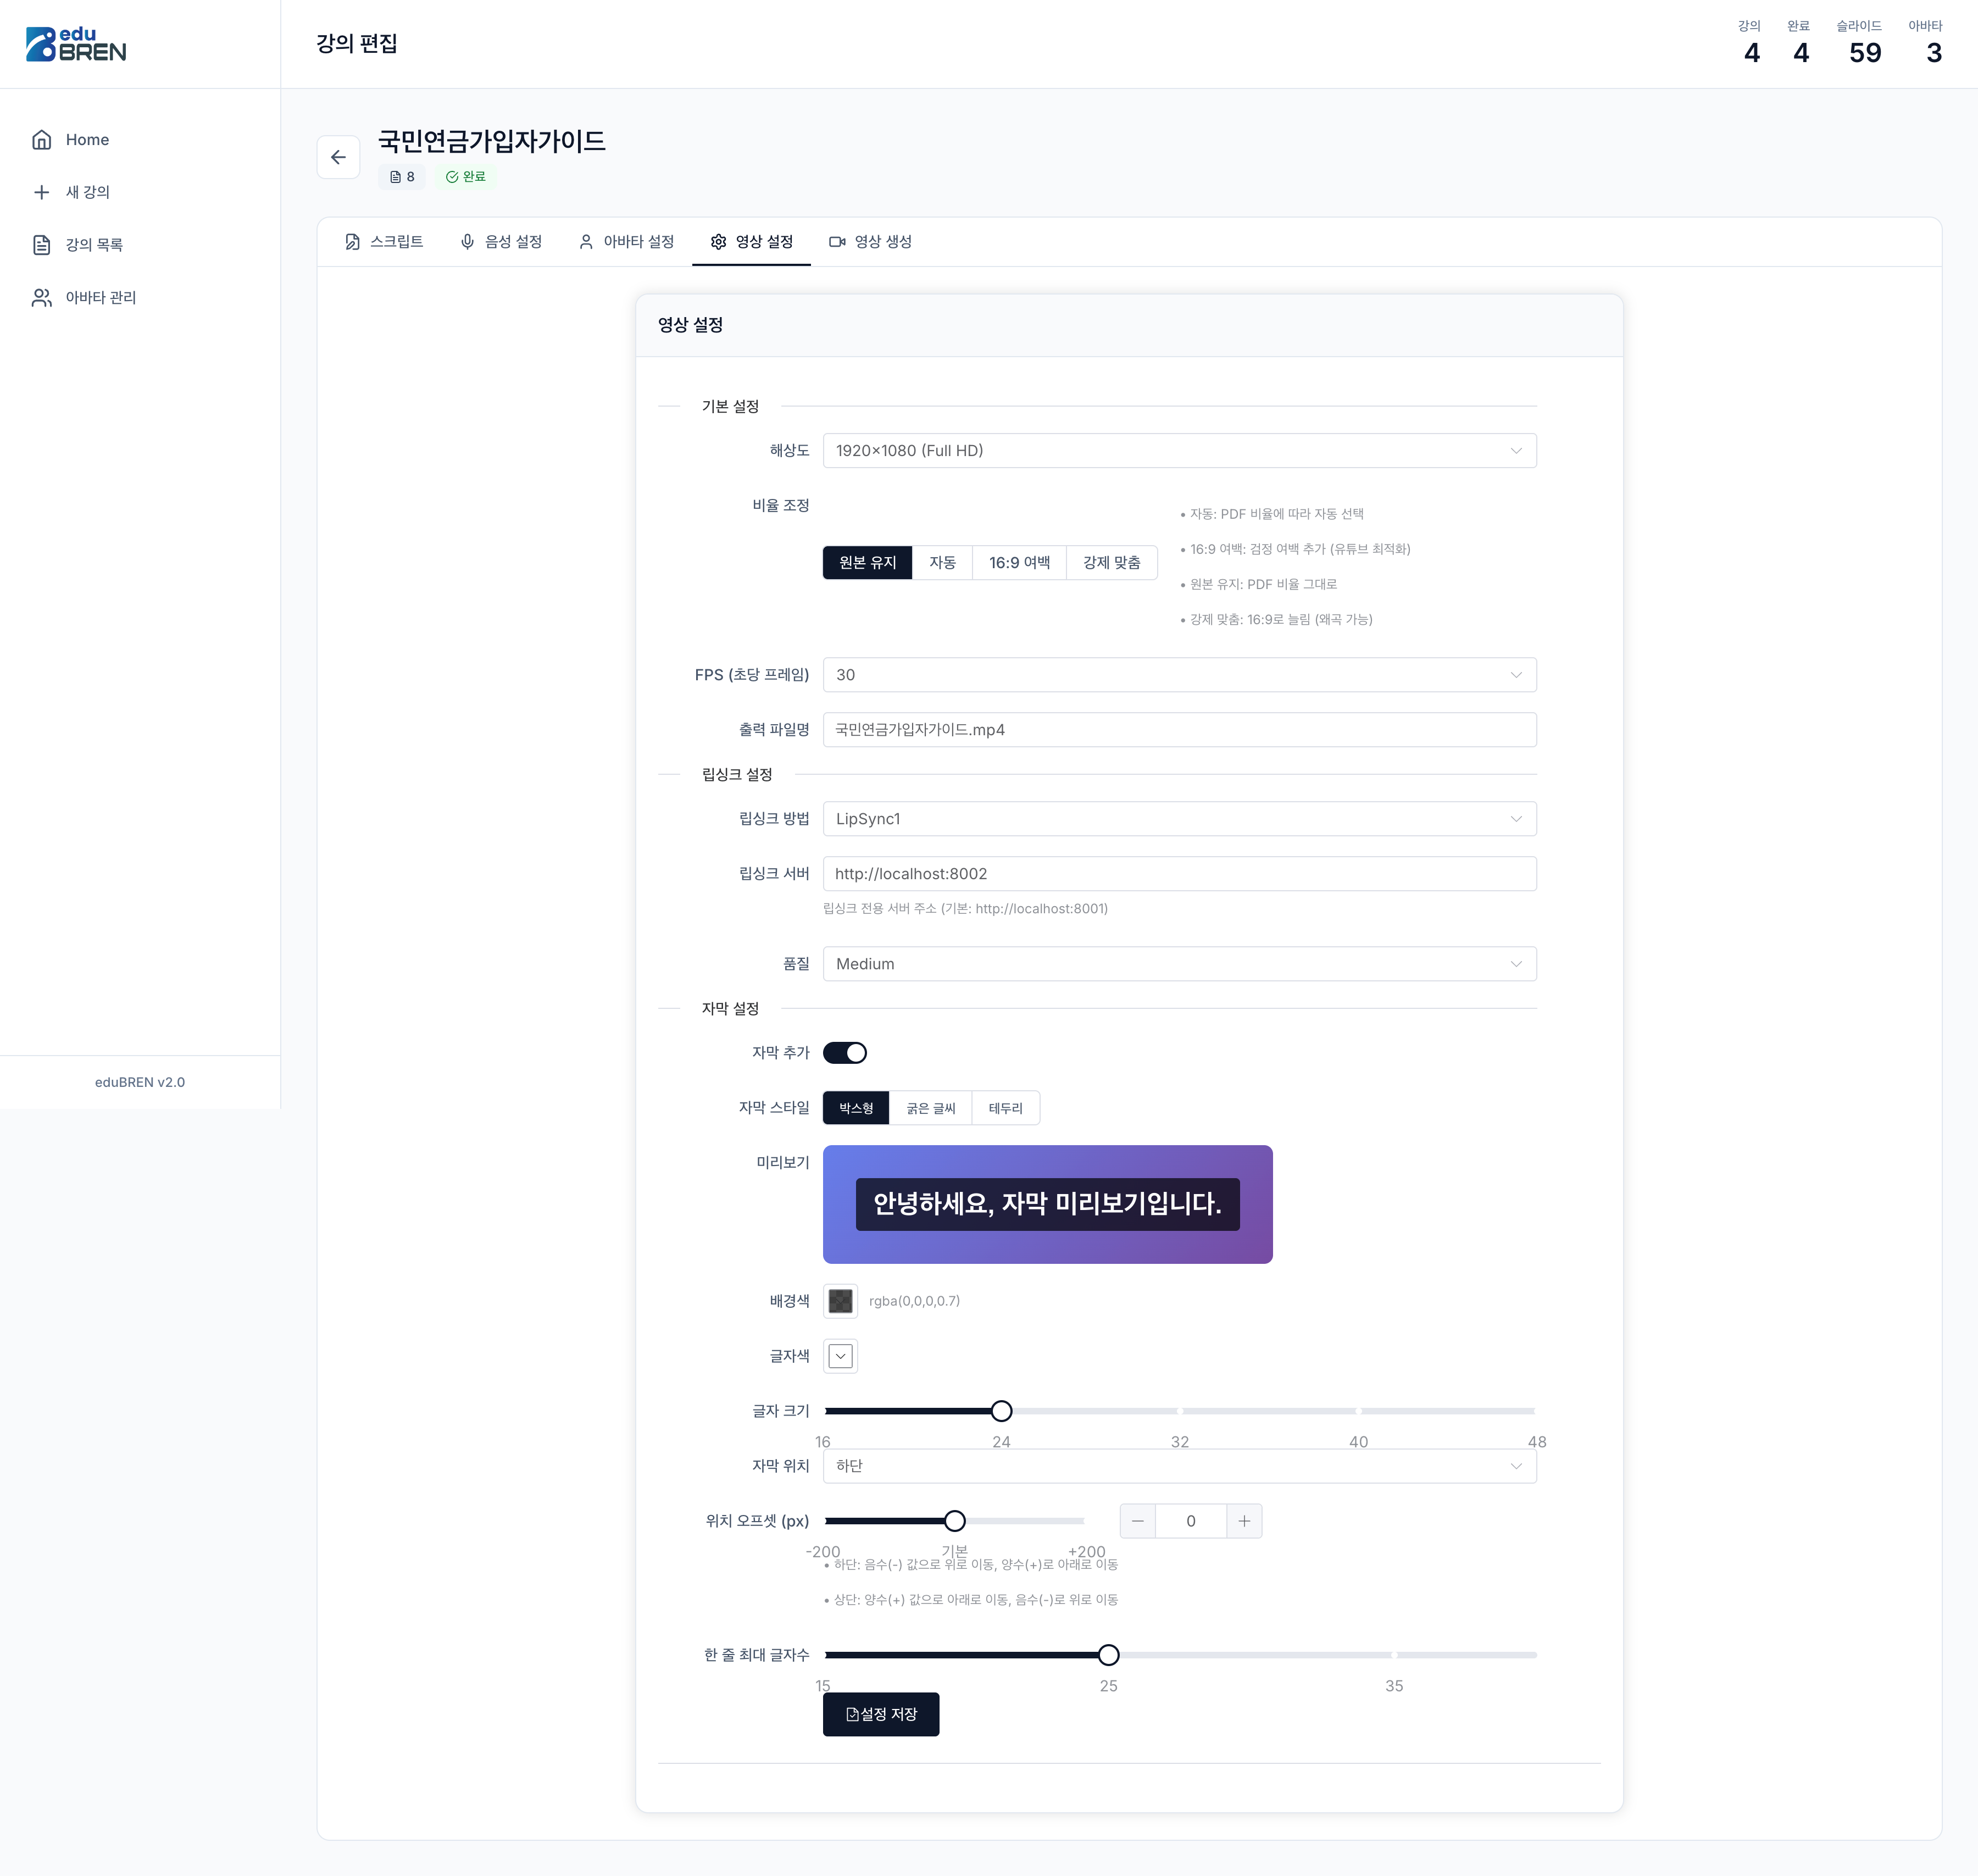Click the eduBREN logo
1978x1876 pixels.
(76, 44)
